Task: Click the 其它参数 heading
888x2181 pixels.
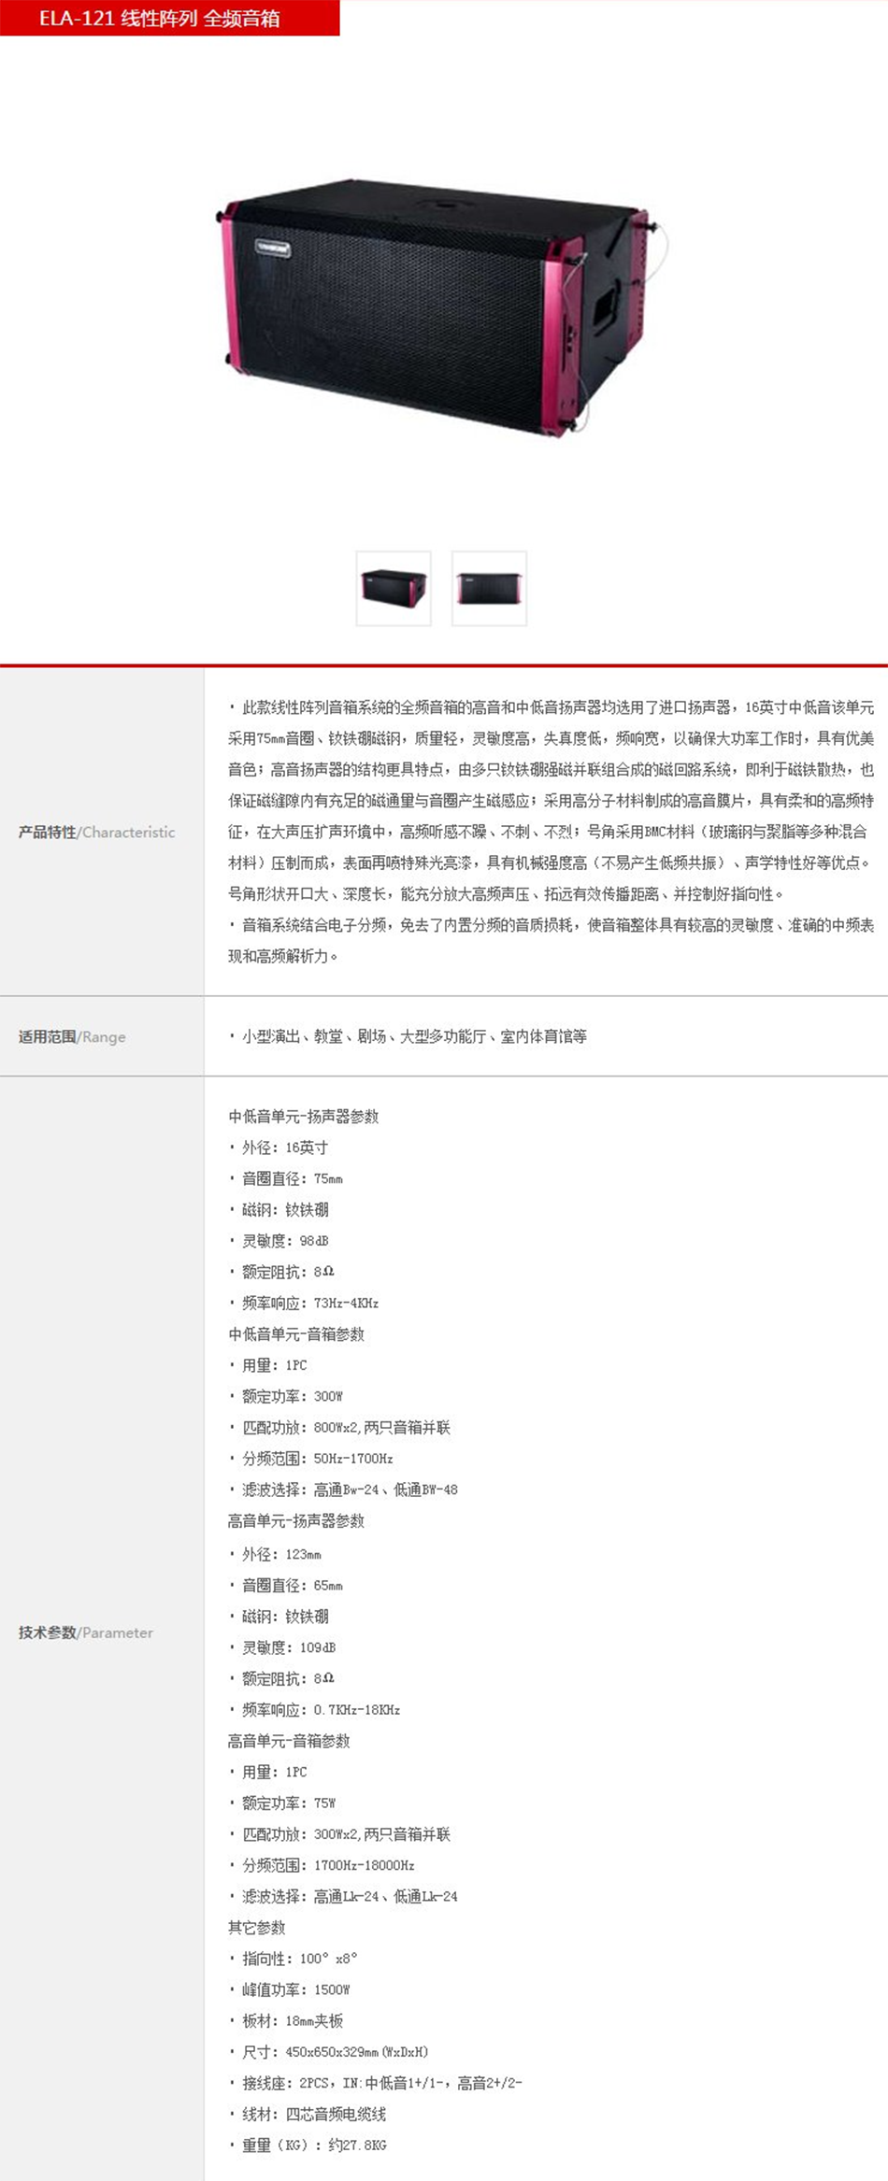Action: pyautogui.click(x=257, y=1928)
